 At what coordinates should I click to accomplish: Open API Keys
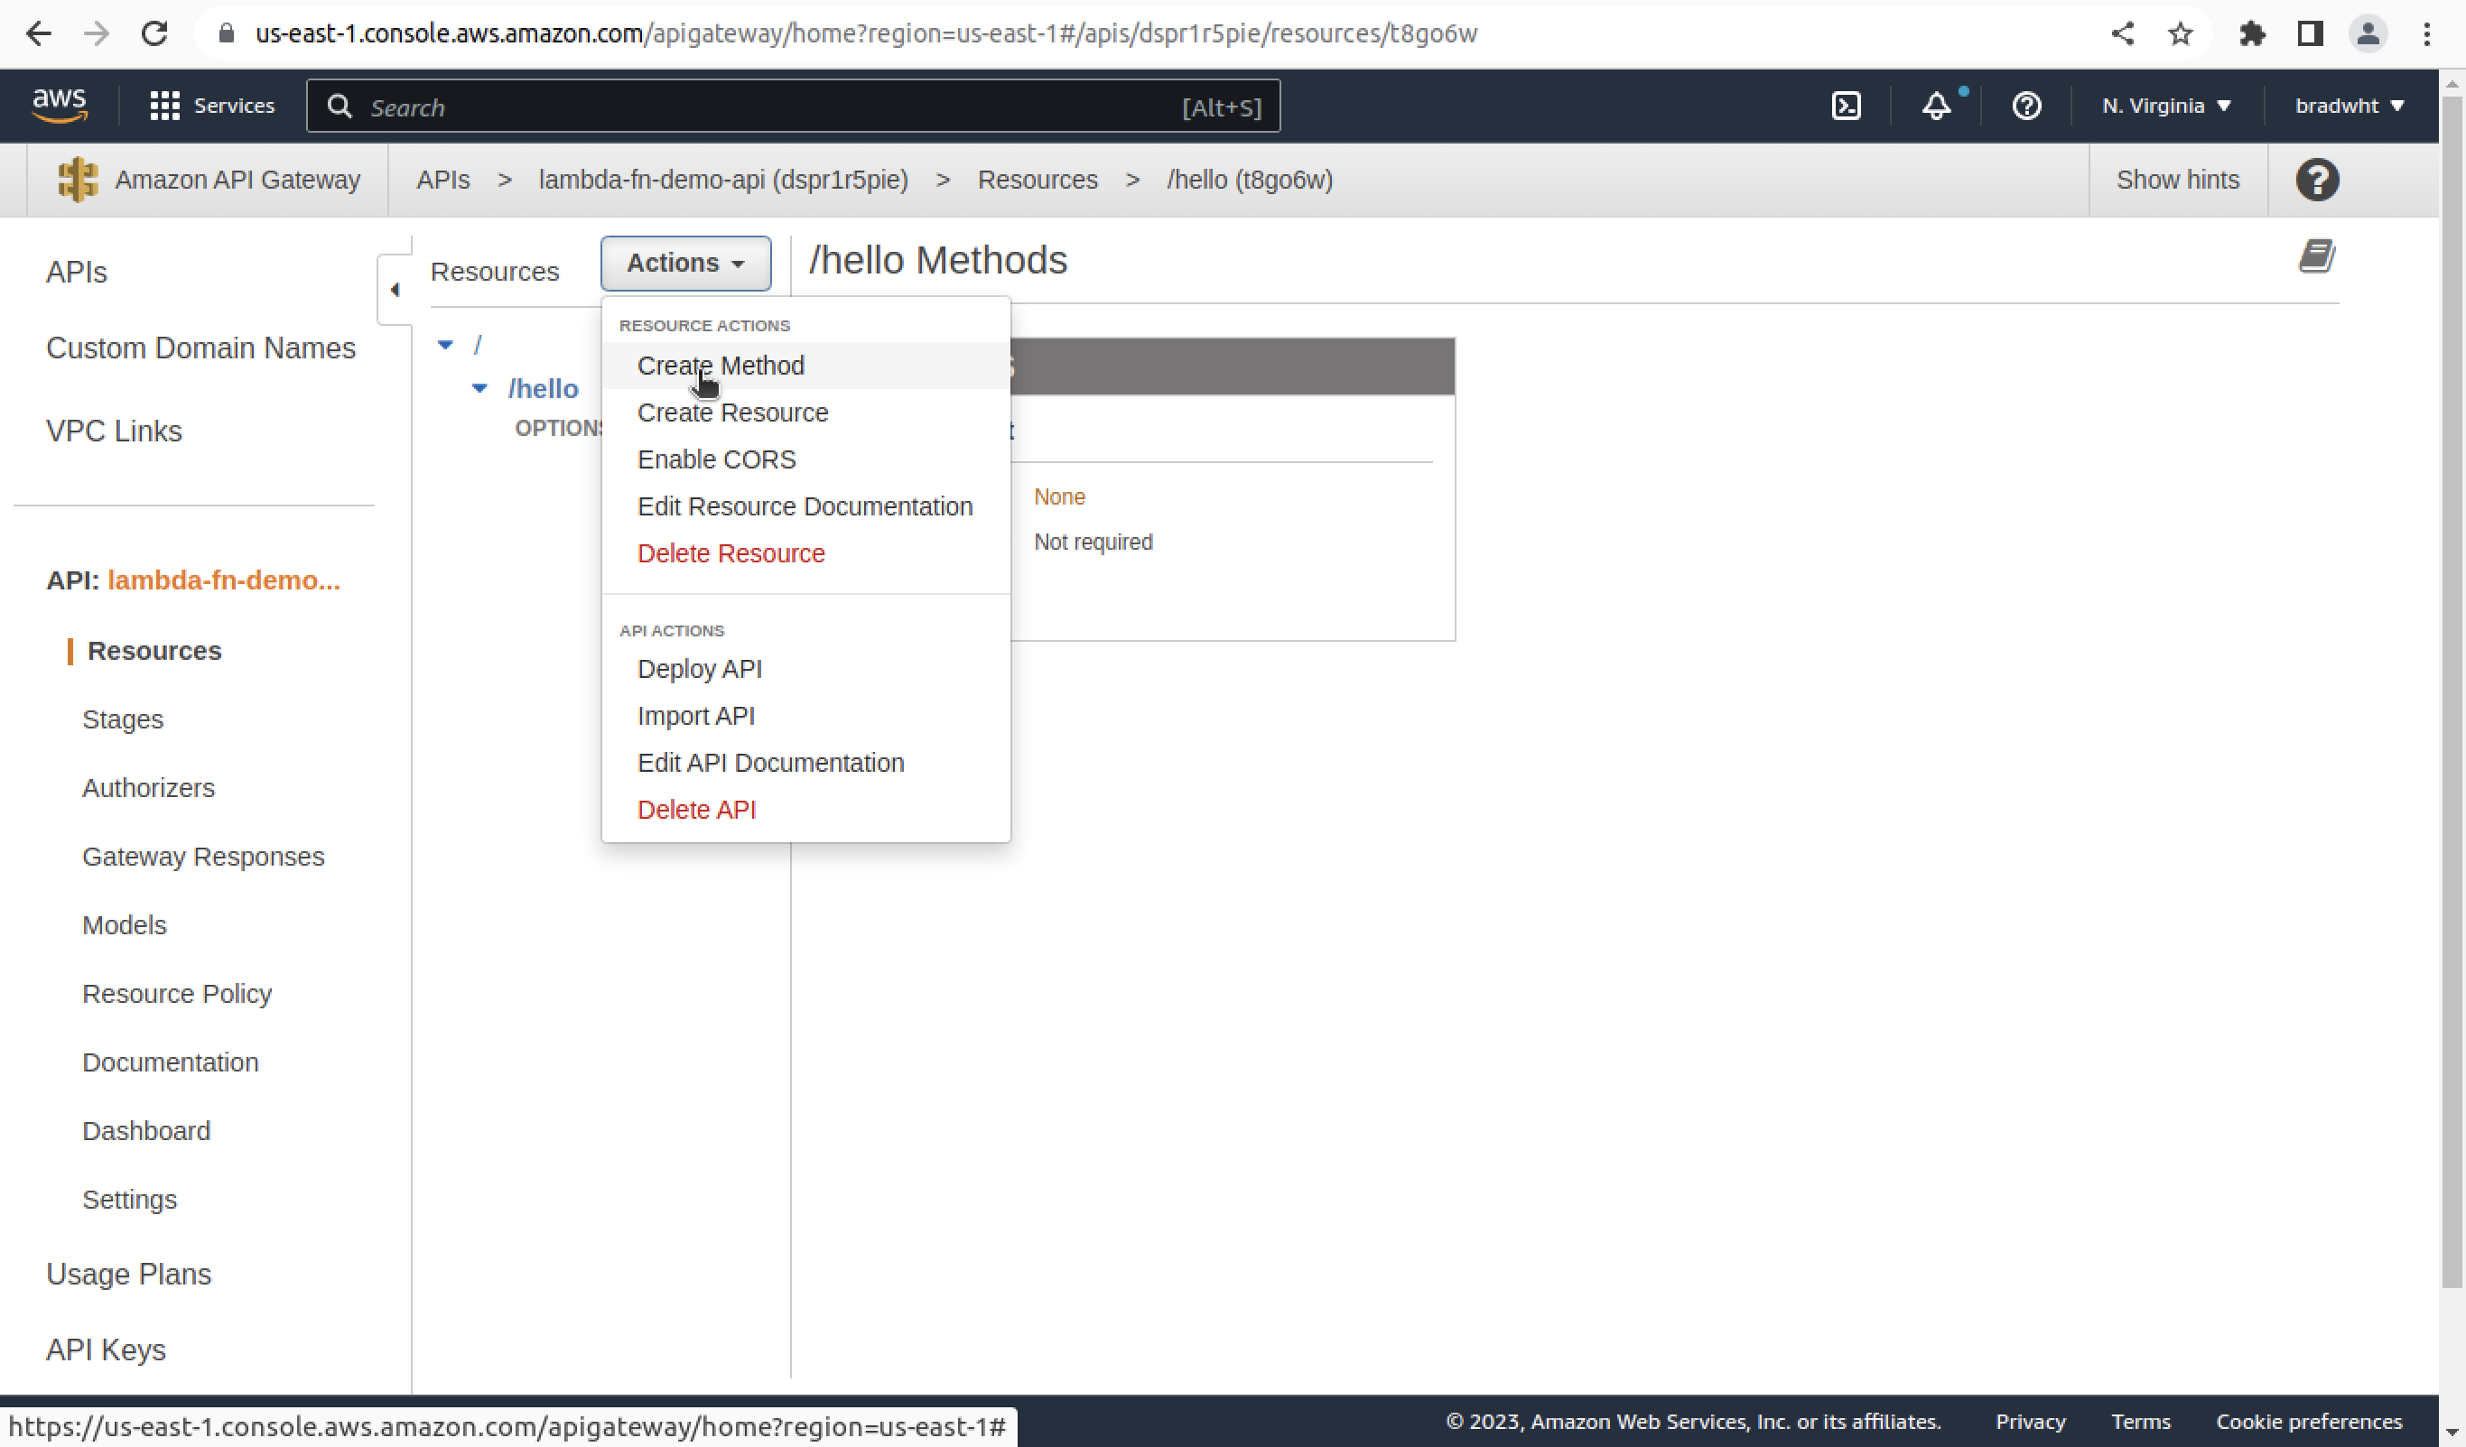[x=106, y=1350]
